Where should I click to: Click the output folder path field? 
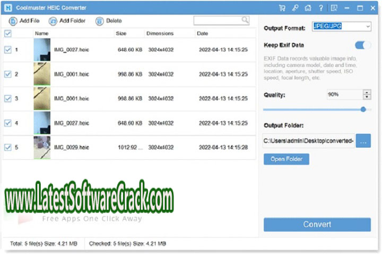pos(308,141)
